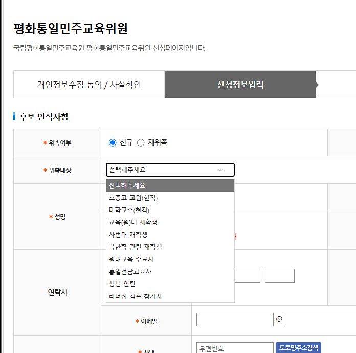Choose 초중고 교원(현직) option
Screen dimensions: 356x353
[x=170, y=198]
